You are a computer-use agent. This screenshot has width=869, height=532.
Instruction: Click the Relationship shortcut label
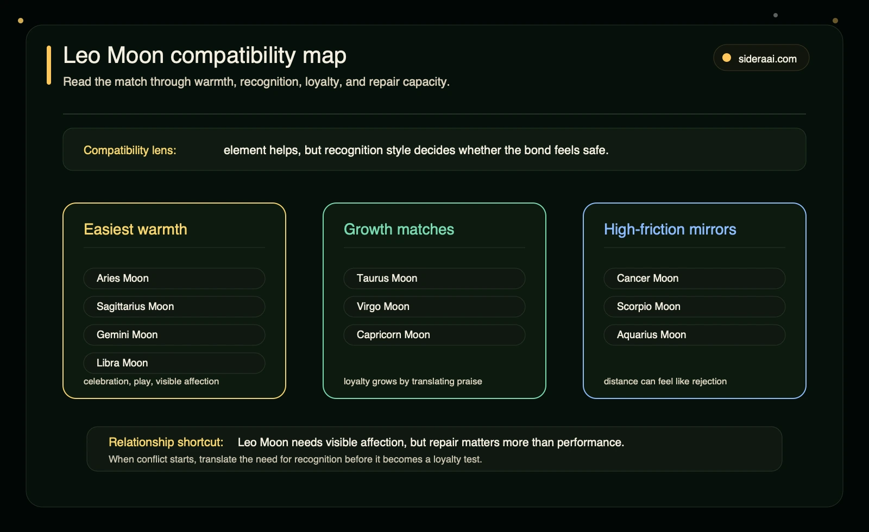166,442
